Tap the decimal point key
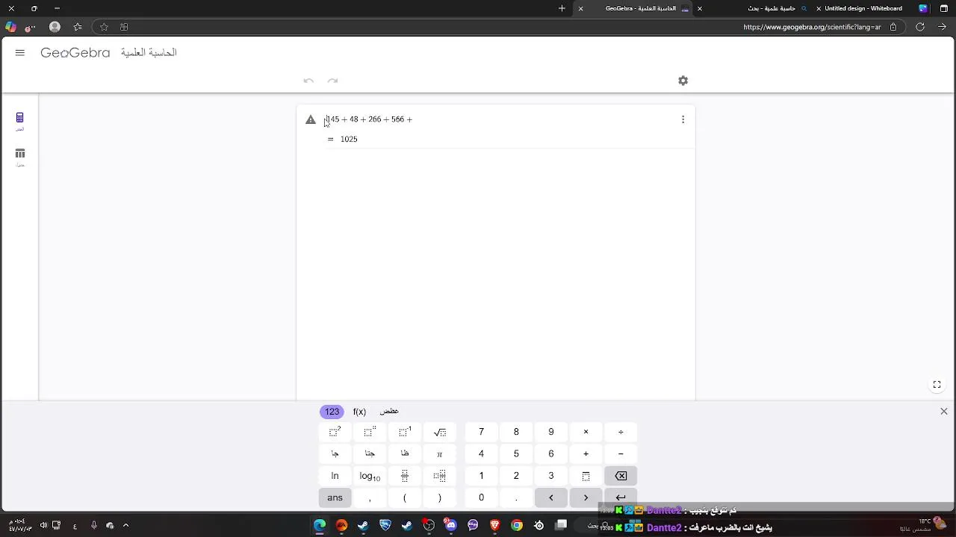 [516, 497]
